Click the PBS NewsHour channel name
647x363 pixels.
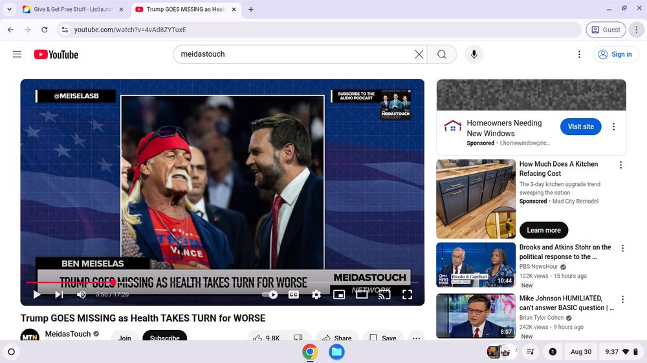point(538,267)
